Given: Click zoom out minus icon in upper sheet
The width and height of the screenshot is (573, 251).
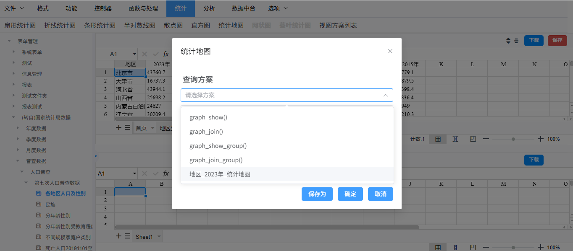Looking at the screenshot, I should pyautogui.click(x=486, y=139).
